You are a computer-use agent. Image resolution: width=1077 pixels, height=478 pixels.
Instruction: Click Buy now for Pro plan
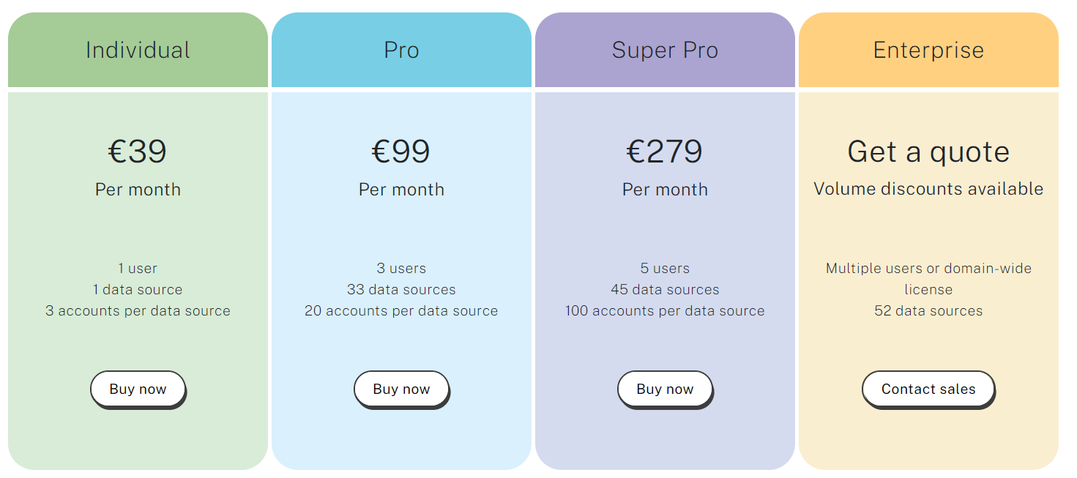(401, 389)
